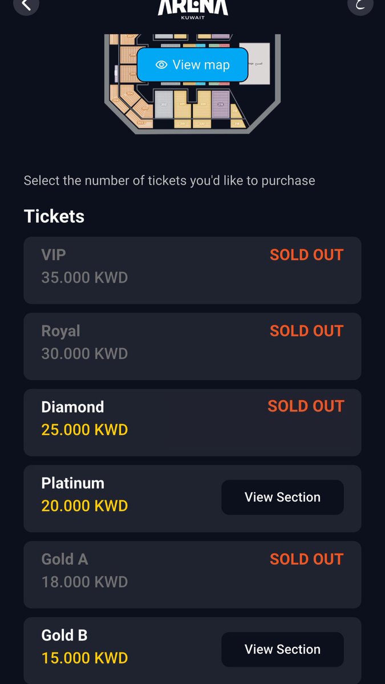385x684 pixels.
Task: Switch language via top-right Arabic icon
Action: pos(360,4)
